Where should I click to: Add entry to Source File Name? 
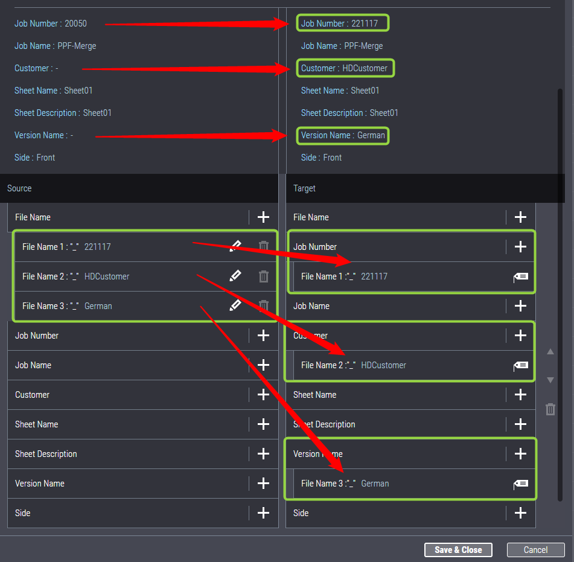[x=263, y=217]
